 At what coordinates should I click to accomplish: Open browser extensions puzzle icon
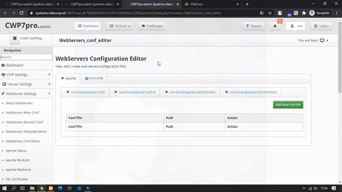304,13
